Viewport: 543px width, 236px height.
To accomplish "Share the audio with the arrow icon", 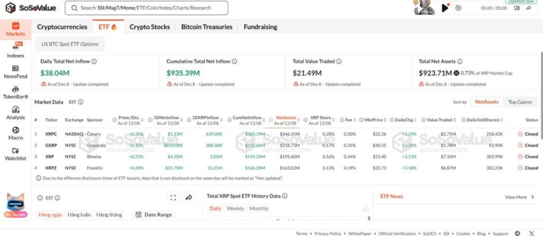I will pos(529,8).
